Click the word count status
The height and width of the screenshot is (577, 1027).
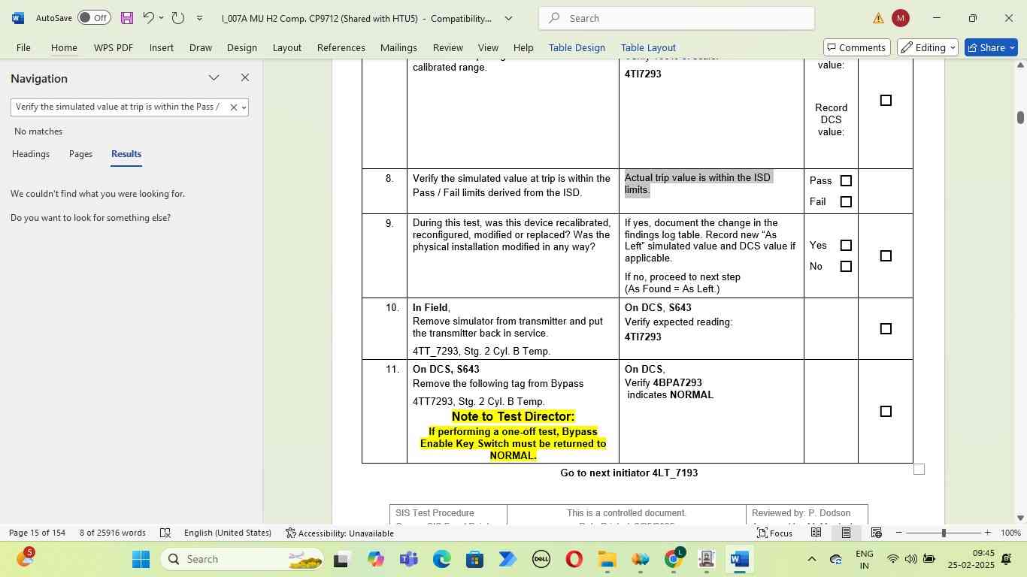112,533
